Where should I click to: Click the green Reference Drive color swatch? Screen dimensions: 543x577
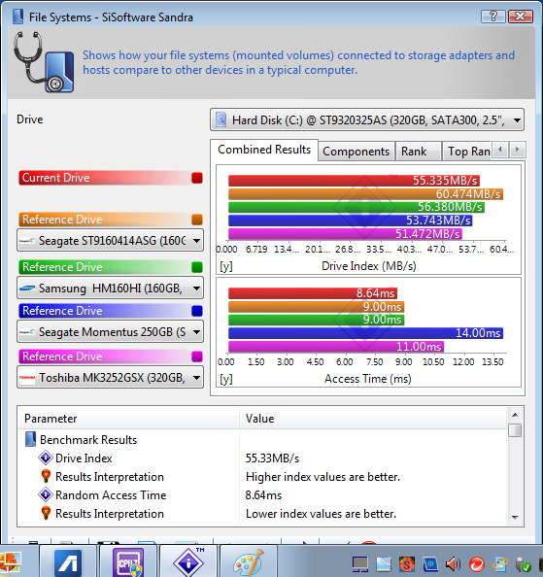[197, 267]
